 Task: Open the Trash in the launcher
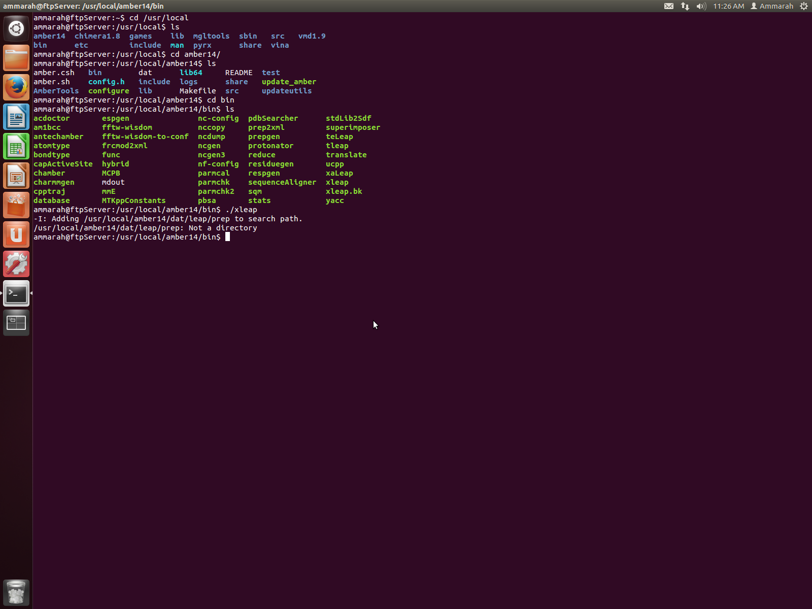[x=16, y=592]
